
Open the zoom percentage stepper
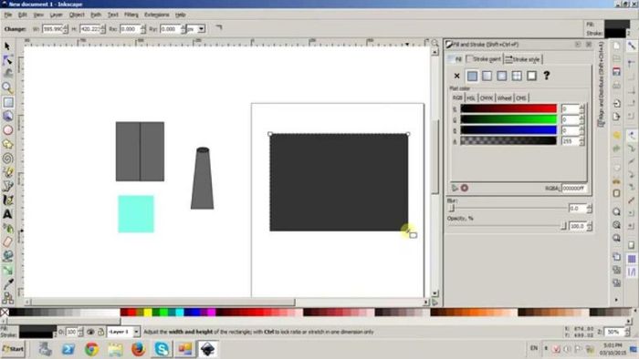tap(628, 332)
